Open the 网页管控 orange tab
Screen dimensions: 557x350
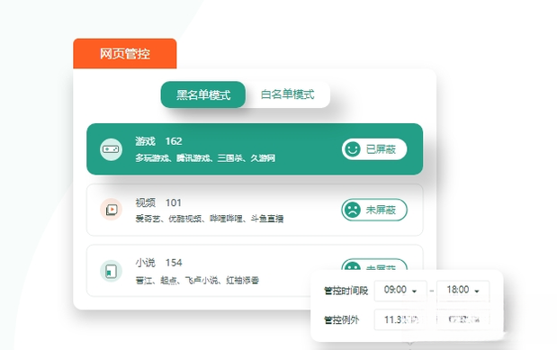tap(125, 54)
